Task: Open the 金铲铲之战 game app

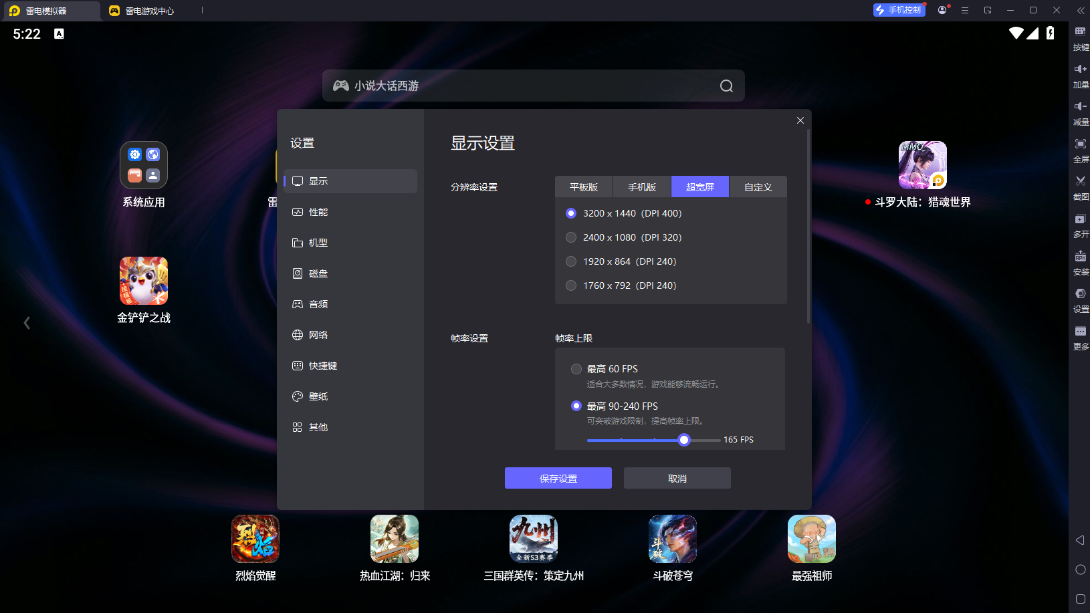Action: click(x=144, y=281)
